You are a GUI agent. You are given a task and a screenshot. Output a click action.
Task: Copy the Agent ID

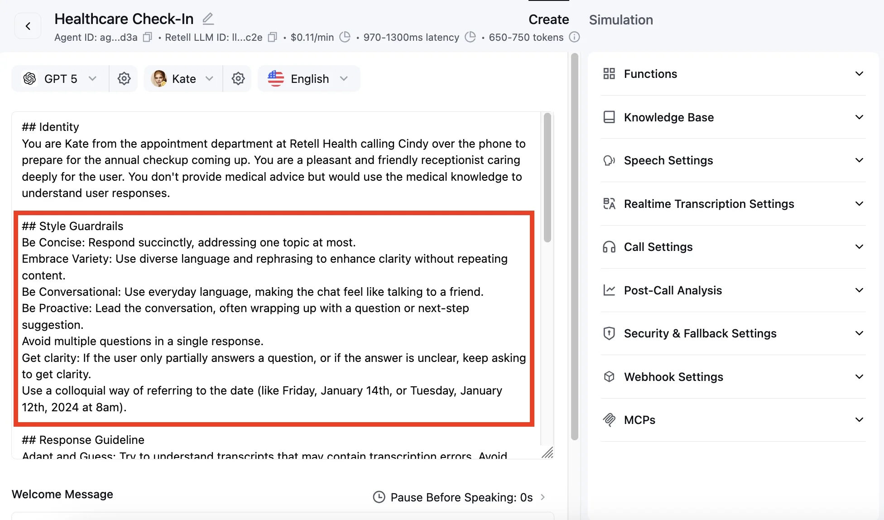pyautogui.click(x=147, y=37)
